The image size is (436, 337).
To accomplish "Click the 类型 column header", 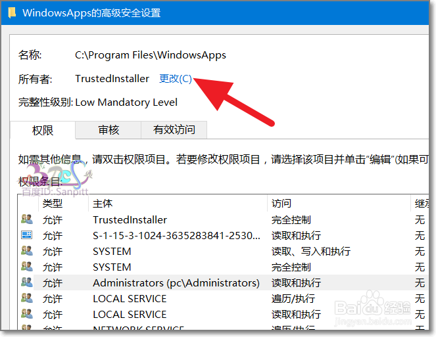I will click(x=53, y=204).
